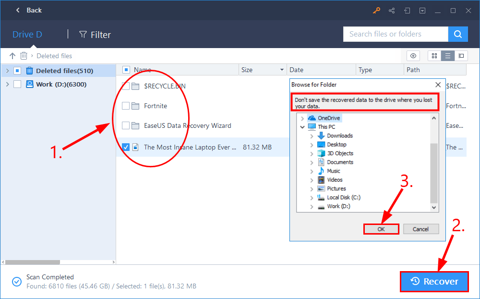Select Downloads folder in dialog
480x299 pixels.
pyautogui.click(x=340, y=136)
